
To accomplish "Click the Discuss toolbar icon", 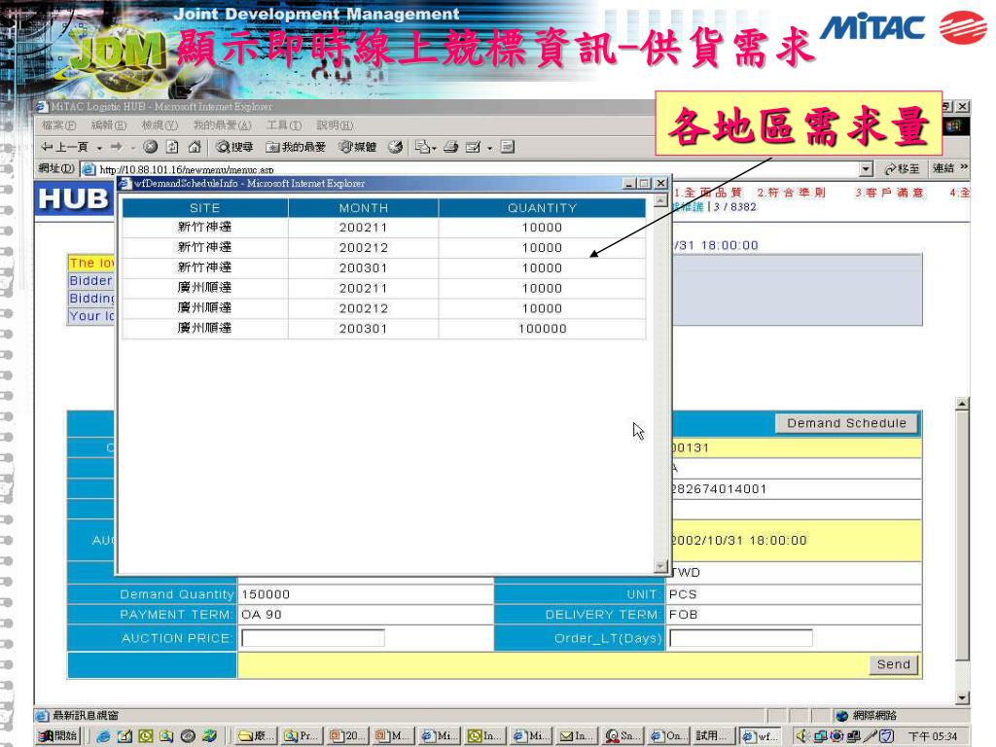I will (508, 148).
